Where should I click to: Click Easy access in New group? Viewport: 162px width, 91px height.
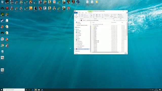tap(107, 16)
